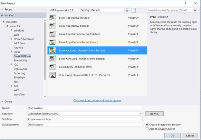Enable Add to Source Control checkbox
Viewport: 201px width, 140px height.
[x=147, y=129]
